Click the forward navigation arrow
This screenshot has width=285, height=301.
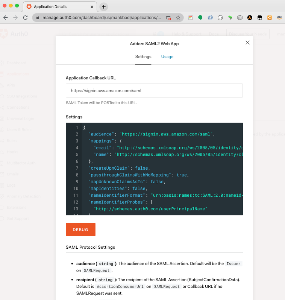[15, 17]
